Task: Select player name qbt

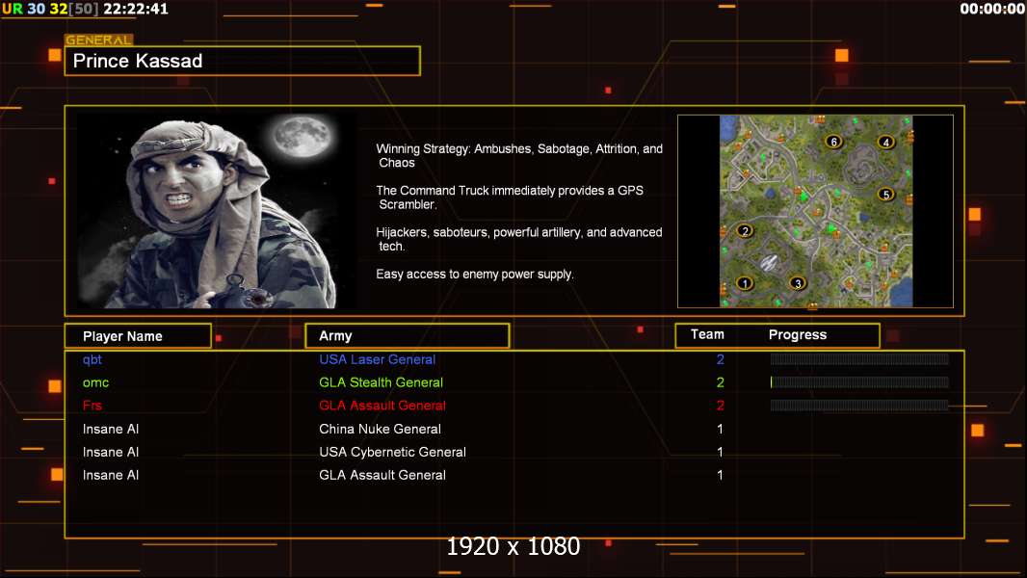Action: (92, 359)
